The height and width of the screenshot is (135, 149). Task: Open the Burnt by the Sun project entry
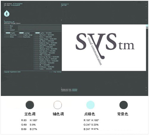pyautogui.click(x=49, y=57)
